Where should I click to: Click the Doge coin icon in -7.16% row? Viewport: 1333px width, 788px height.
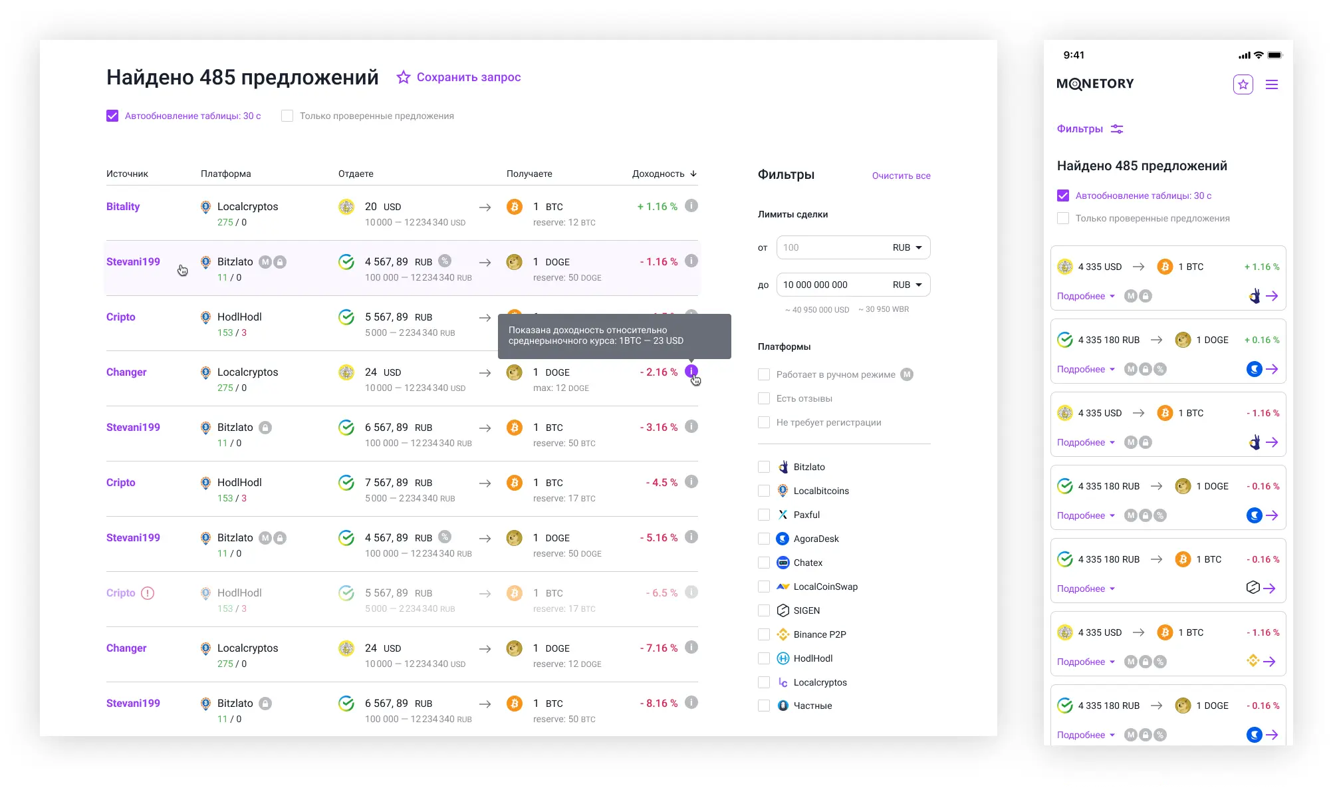(515, 648)
